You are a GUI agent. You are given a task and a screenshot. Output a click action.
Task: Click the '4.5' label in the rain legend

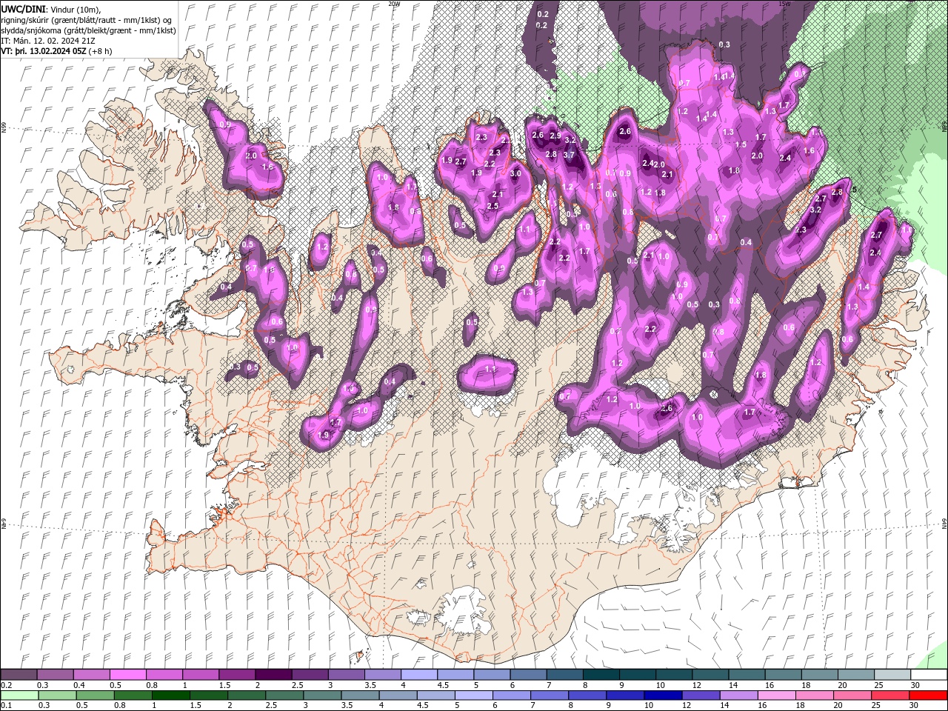[x=423, y=705]
